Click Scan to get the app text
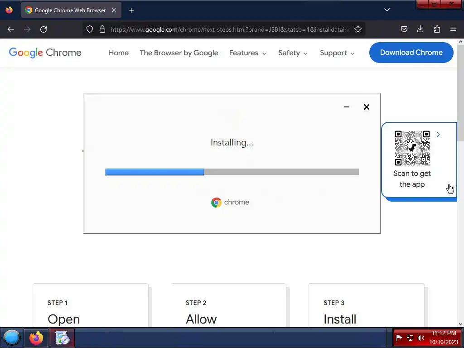The image size is (464, 348). 412,179
